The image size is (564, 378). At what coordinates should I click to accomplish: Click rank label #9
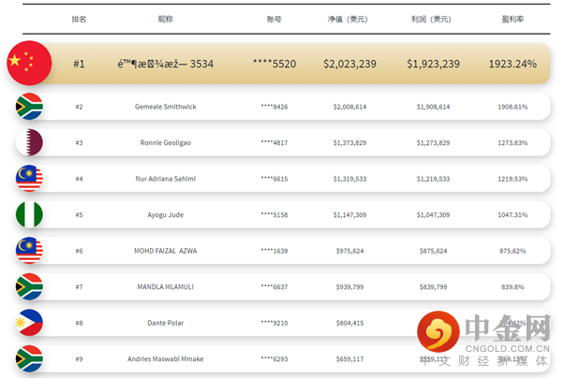[x=79, y=359]
